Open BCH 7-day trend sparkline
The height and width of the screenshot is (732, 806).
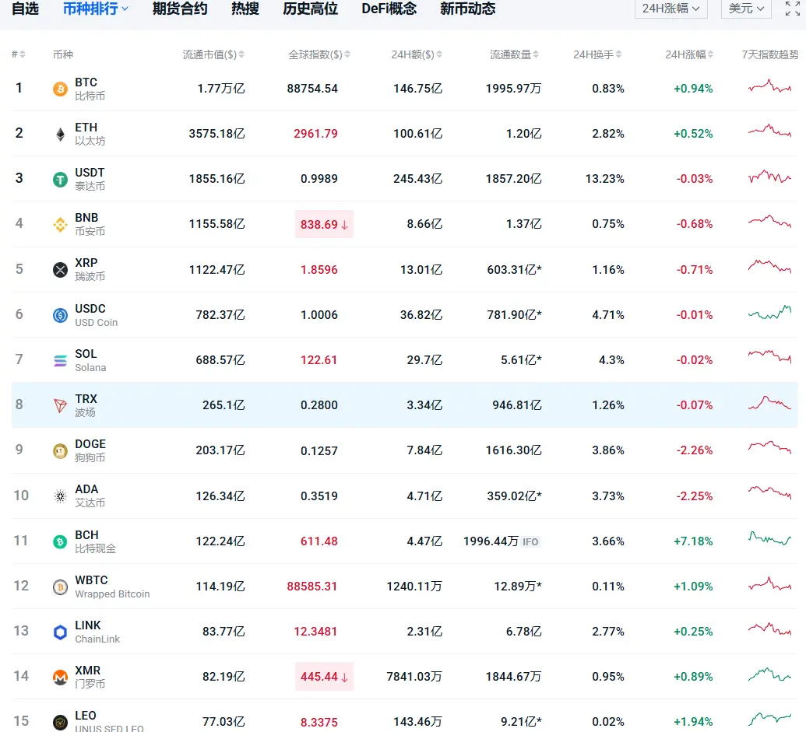point(769,538)
